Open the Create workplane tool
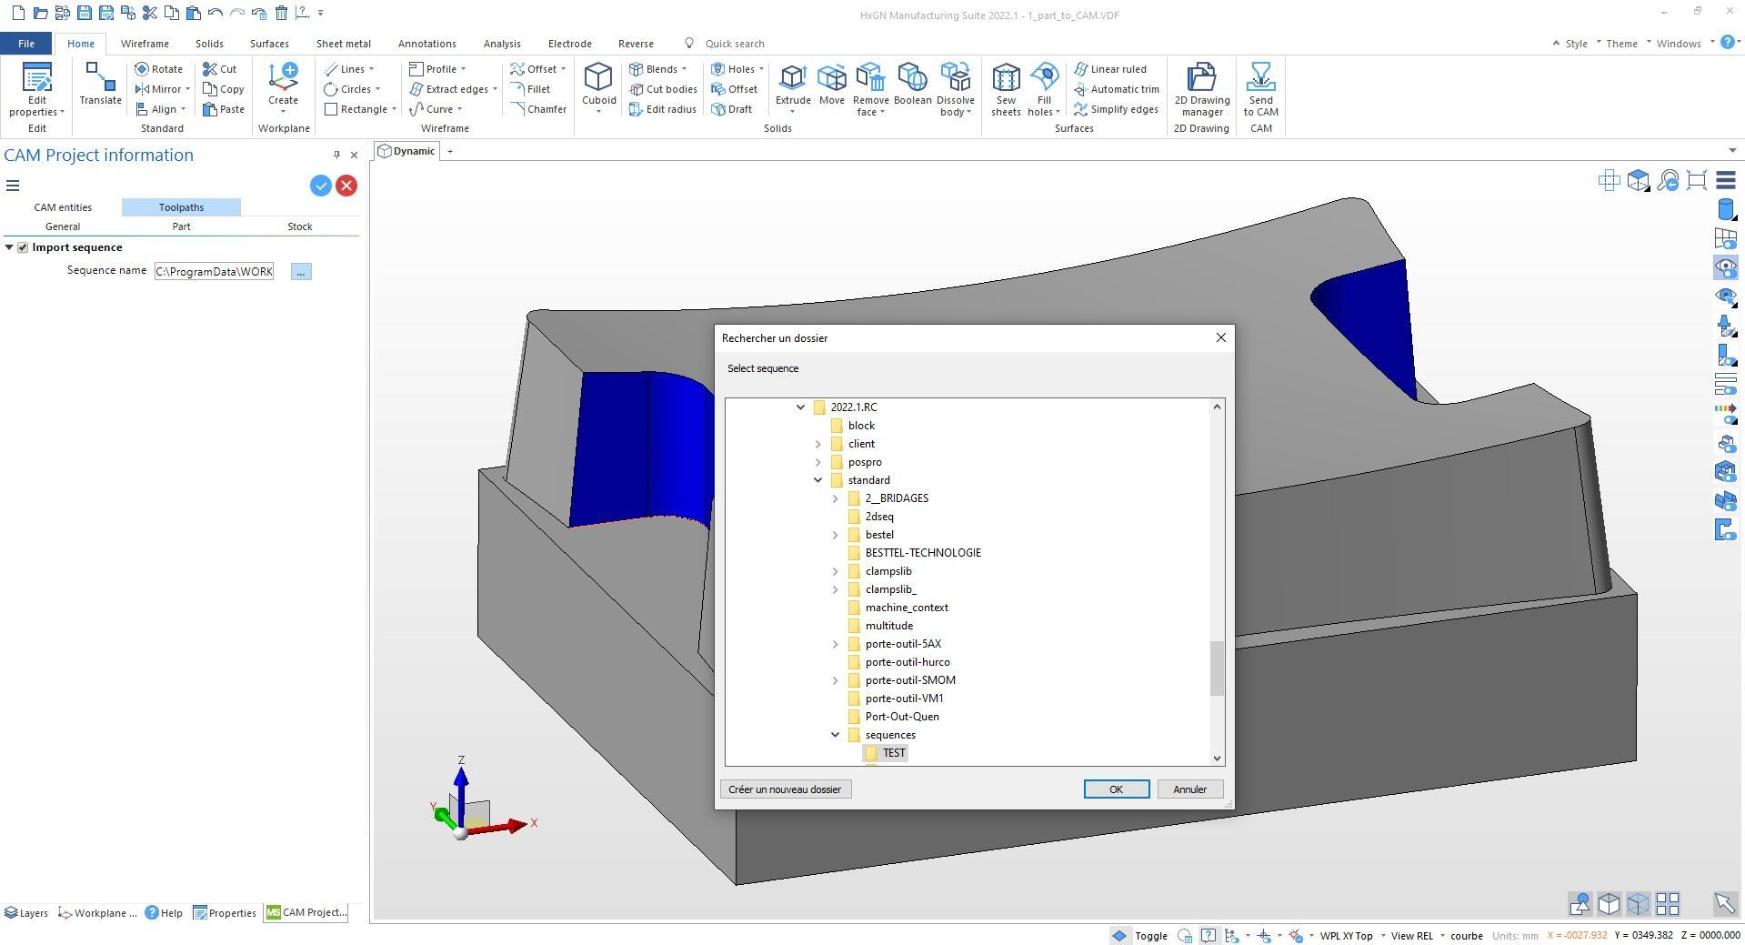 [x=283, y=88]
